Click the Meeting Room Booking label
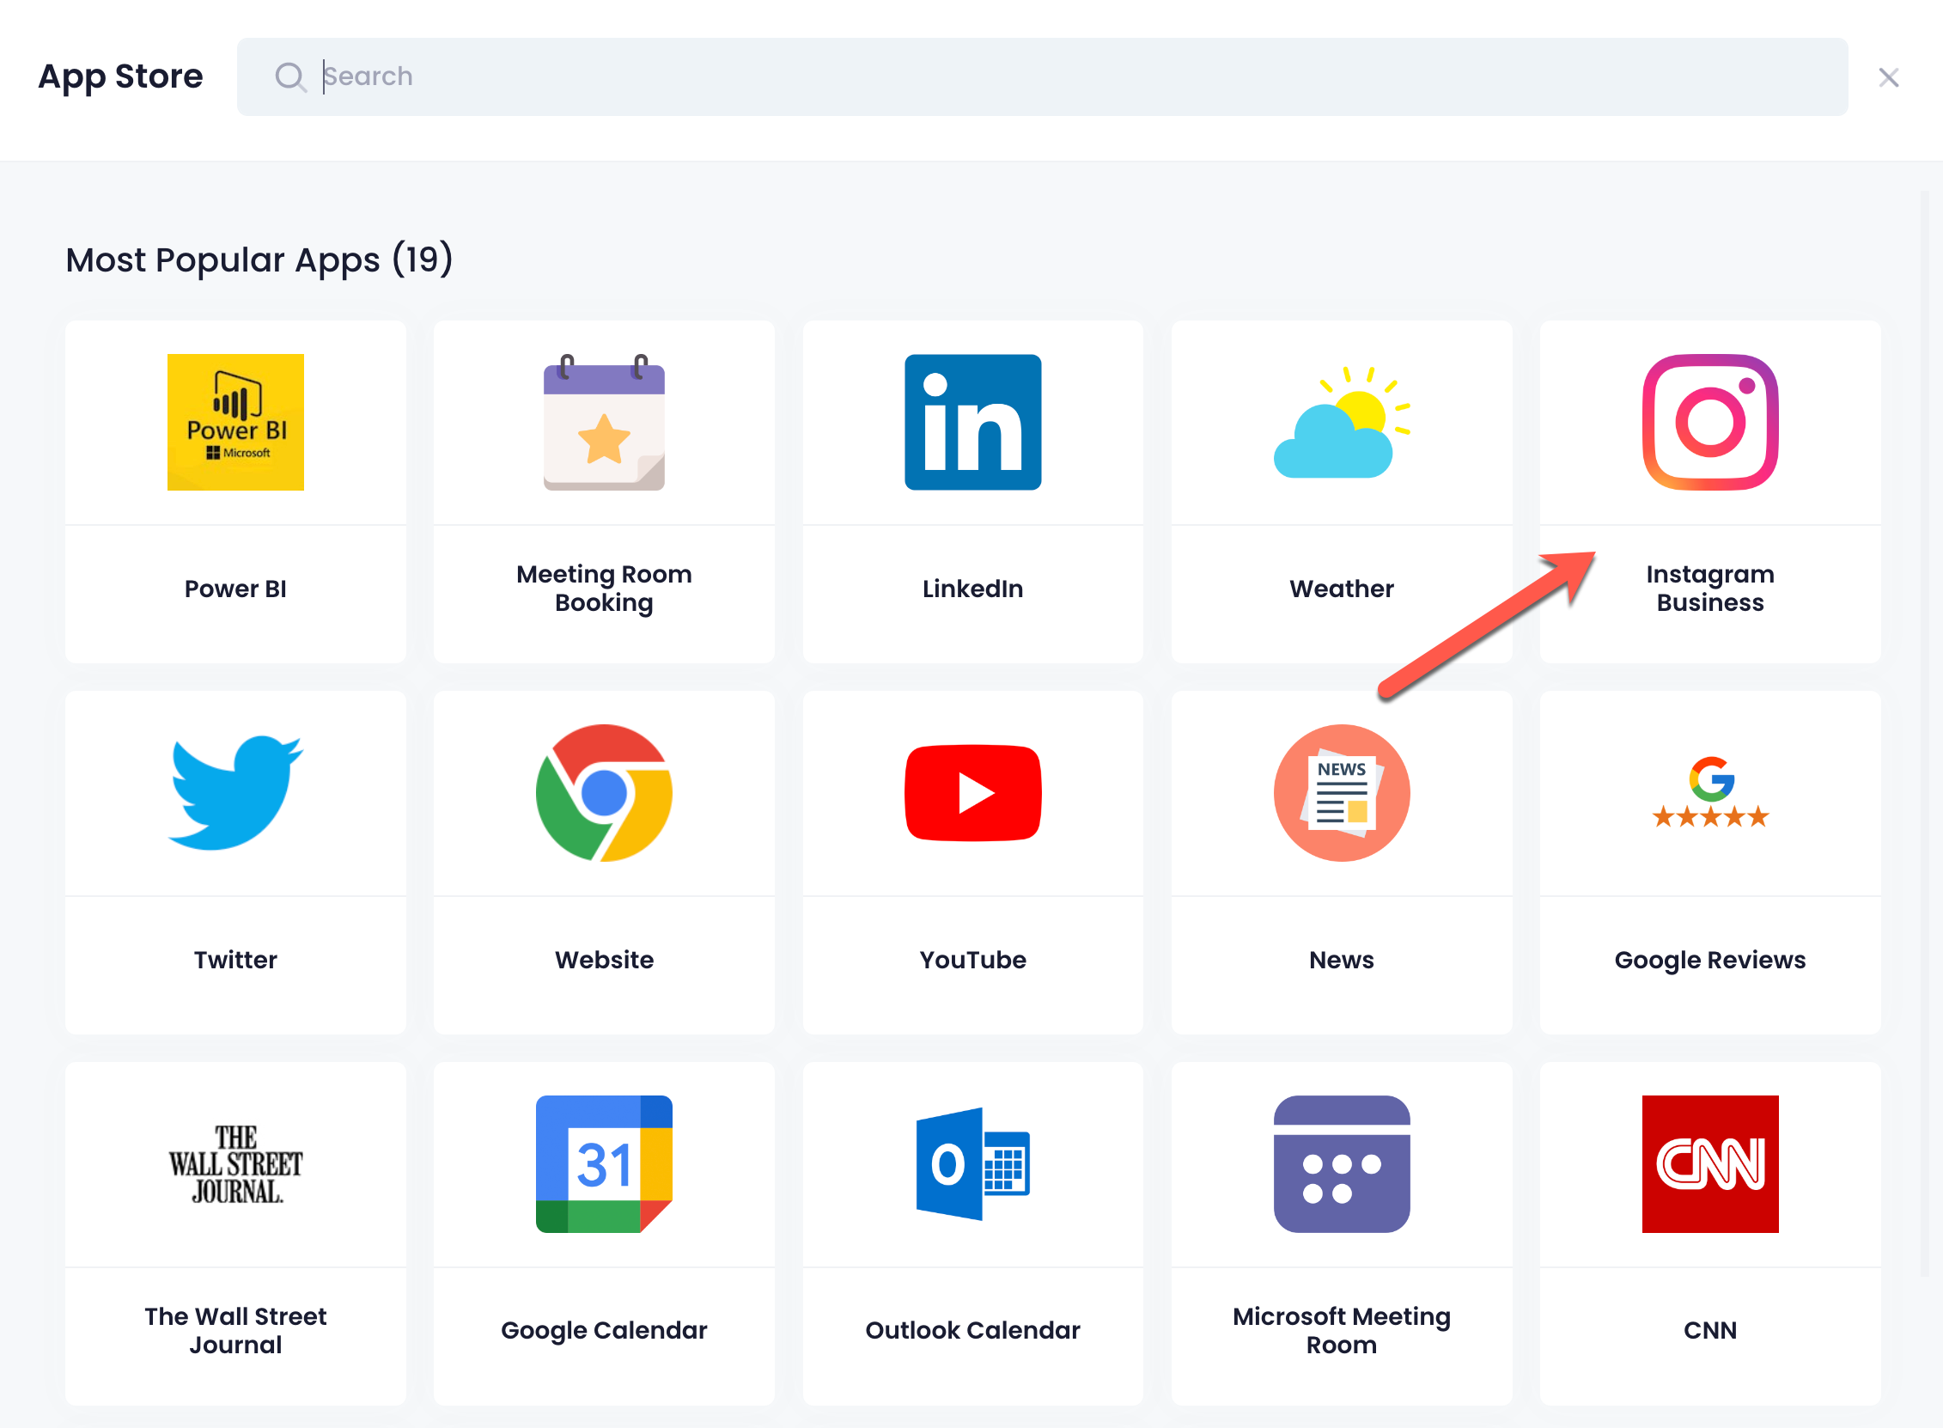The height and width of the screenshot is (1428, 1943). [x=604, y=589]
